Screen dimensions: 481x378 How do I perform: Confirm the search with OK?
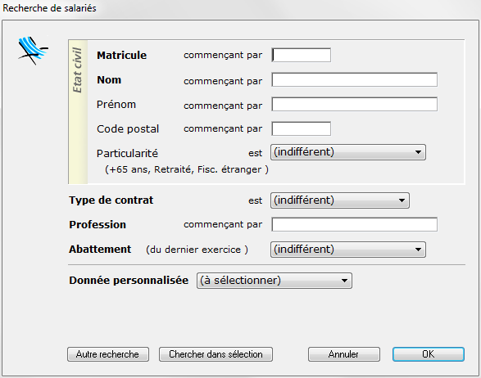pyautogui.click(x=429, y=354)
